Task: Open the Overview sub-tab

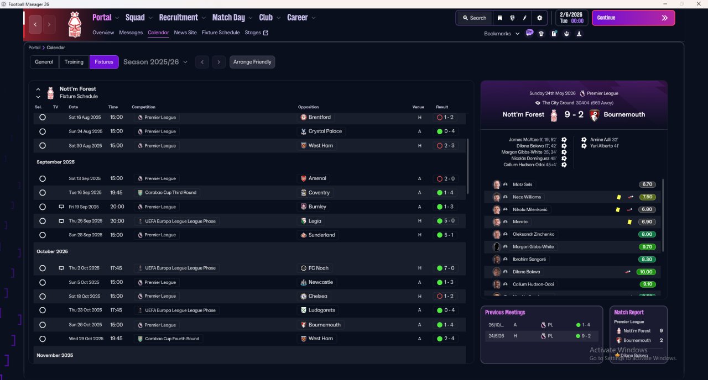Action: point(103,33)
